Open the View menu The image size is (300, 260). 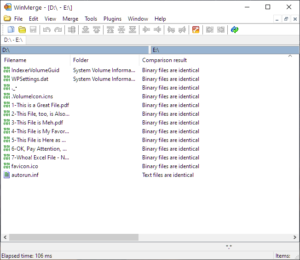[50, 19]
